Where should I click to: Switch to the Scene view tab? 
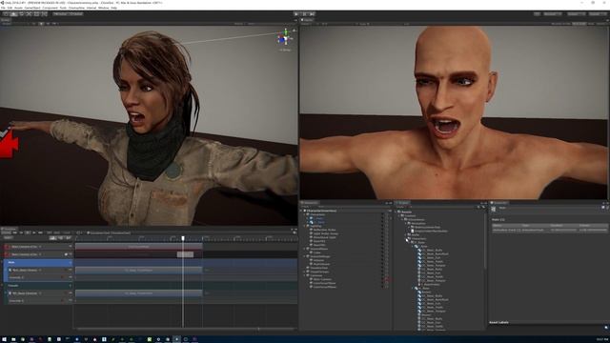click(x=6, y=19)
